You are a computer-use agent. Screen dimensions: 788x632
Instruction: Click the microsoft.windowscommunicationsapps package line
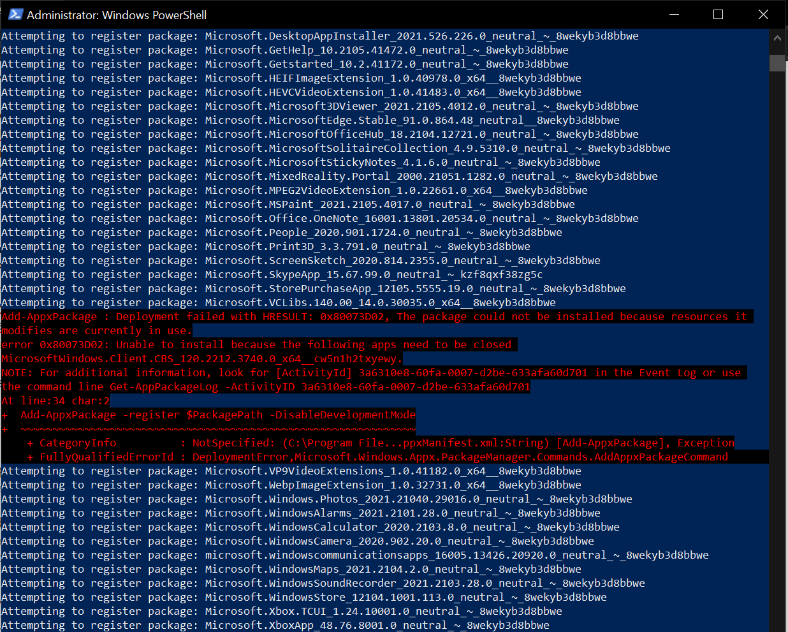tap(355, 555)
